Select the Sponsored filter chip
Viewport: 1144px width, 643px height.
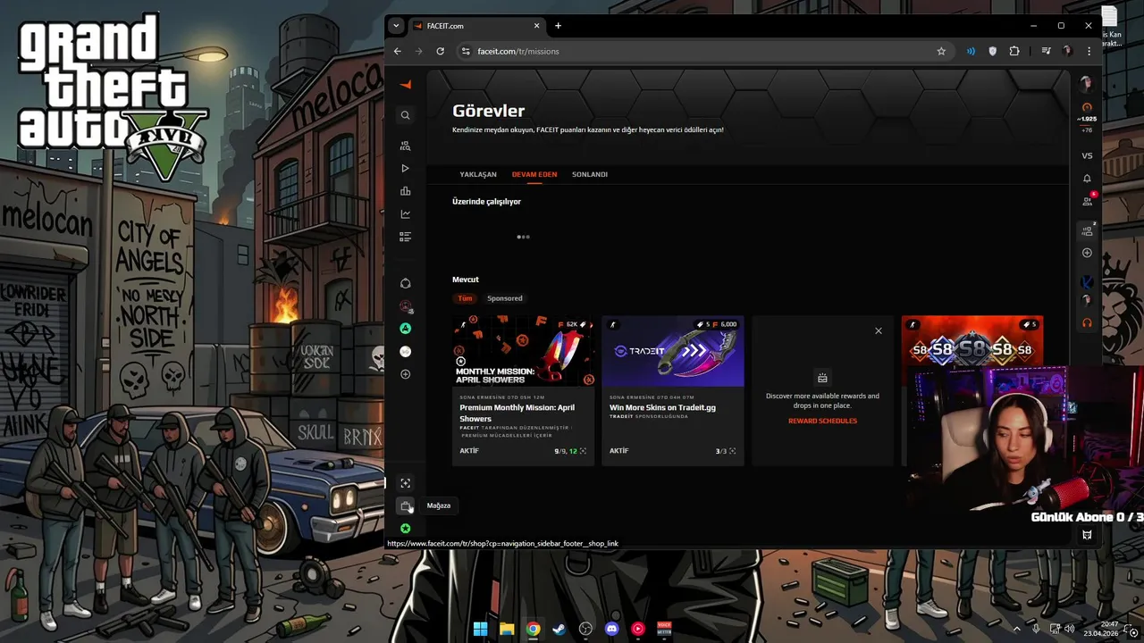pos(505,298)
